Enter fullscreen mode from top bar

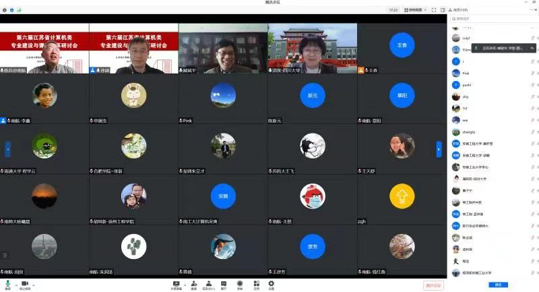(434, 10)
